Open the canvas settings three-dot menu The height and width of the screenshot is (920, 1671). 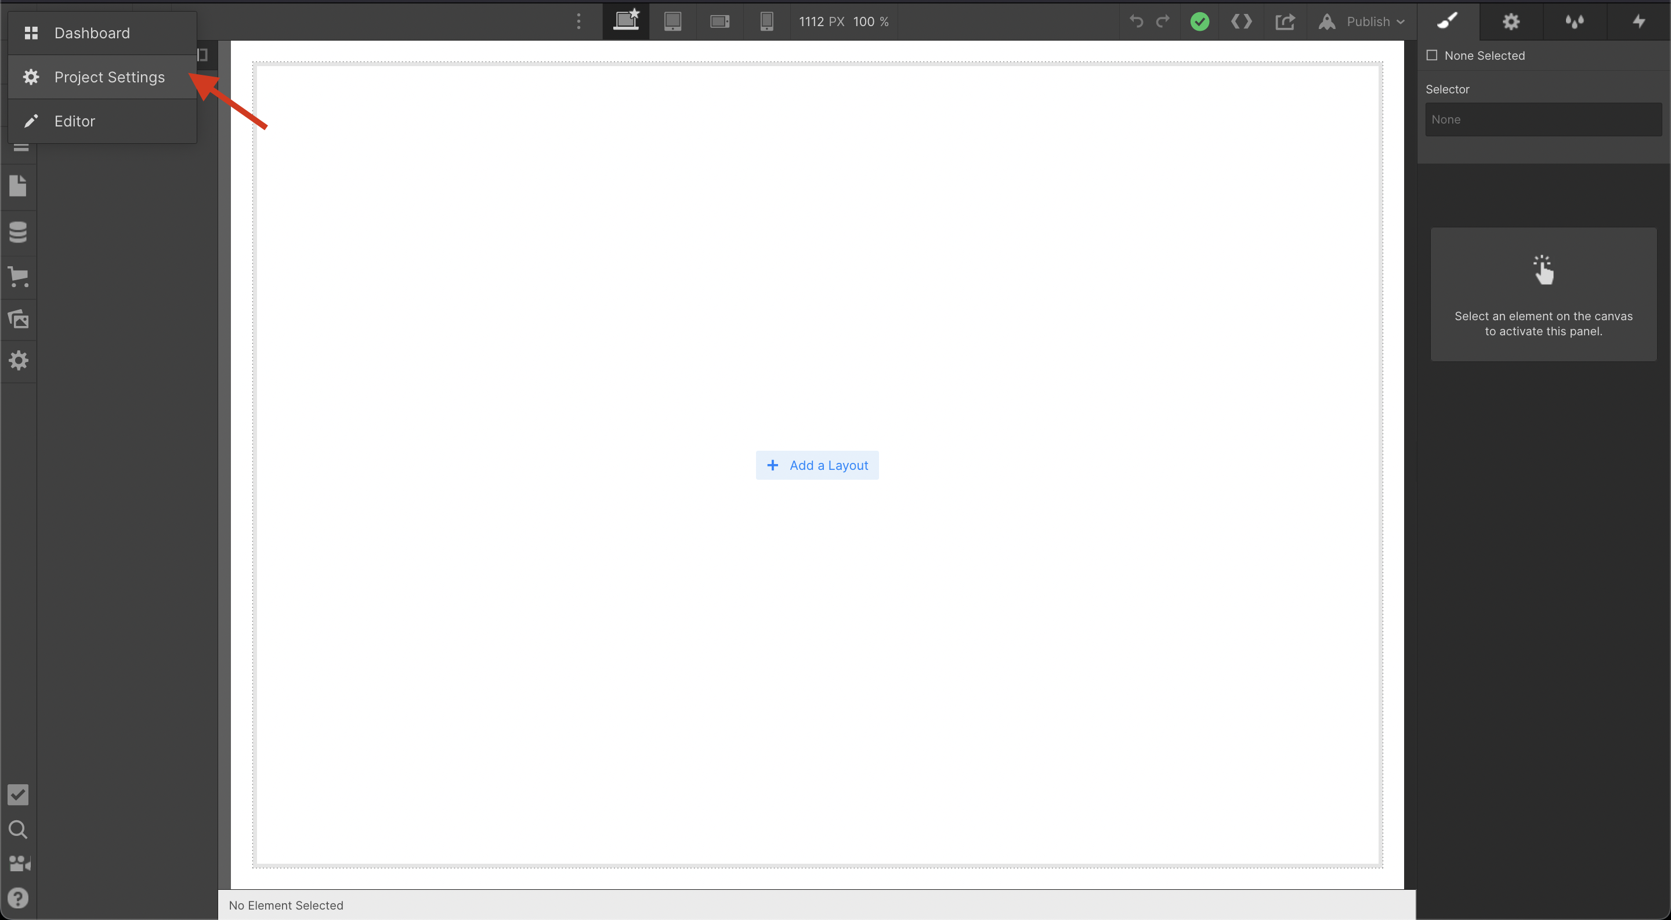(578, 21)
